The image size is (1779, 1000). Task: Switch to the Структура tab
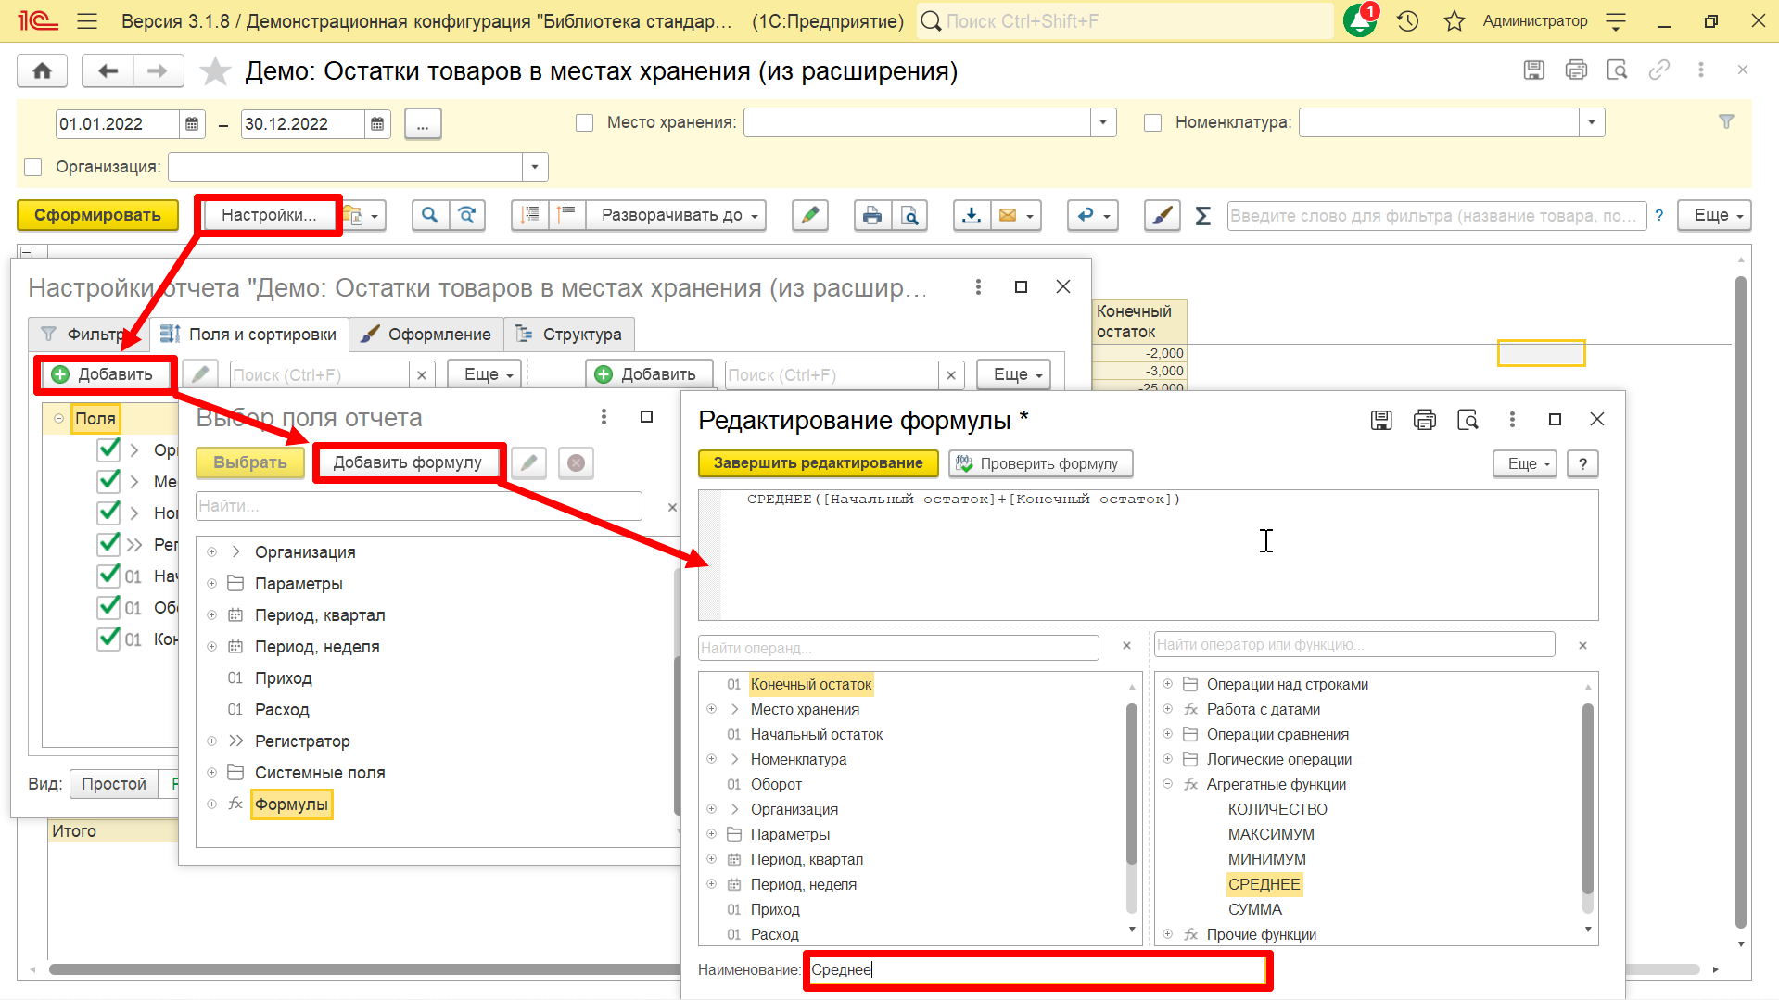coord(569,335)
